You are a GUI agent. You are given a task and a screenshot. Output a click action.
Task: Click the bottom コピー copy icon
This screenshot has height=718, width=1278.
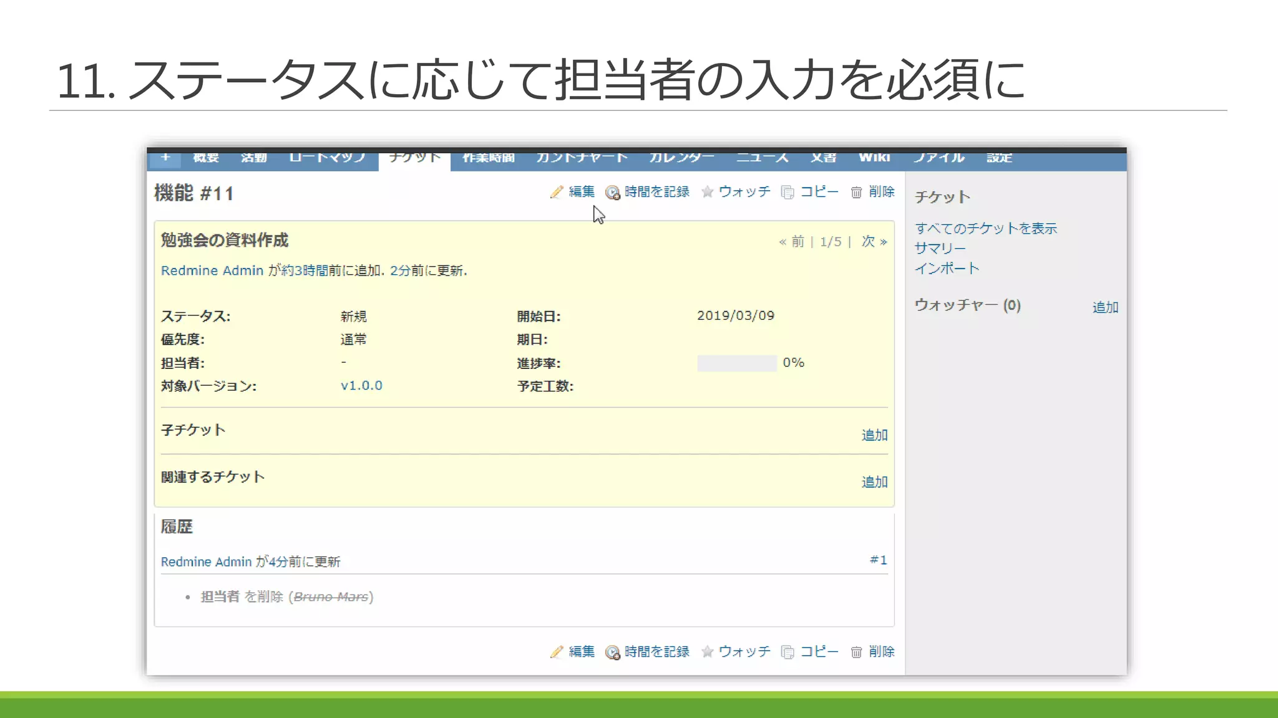point(788,653)
